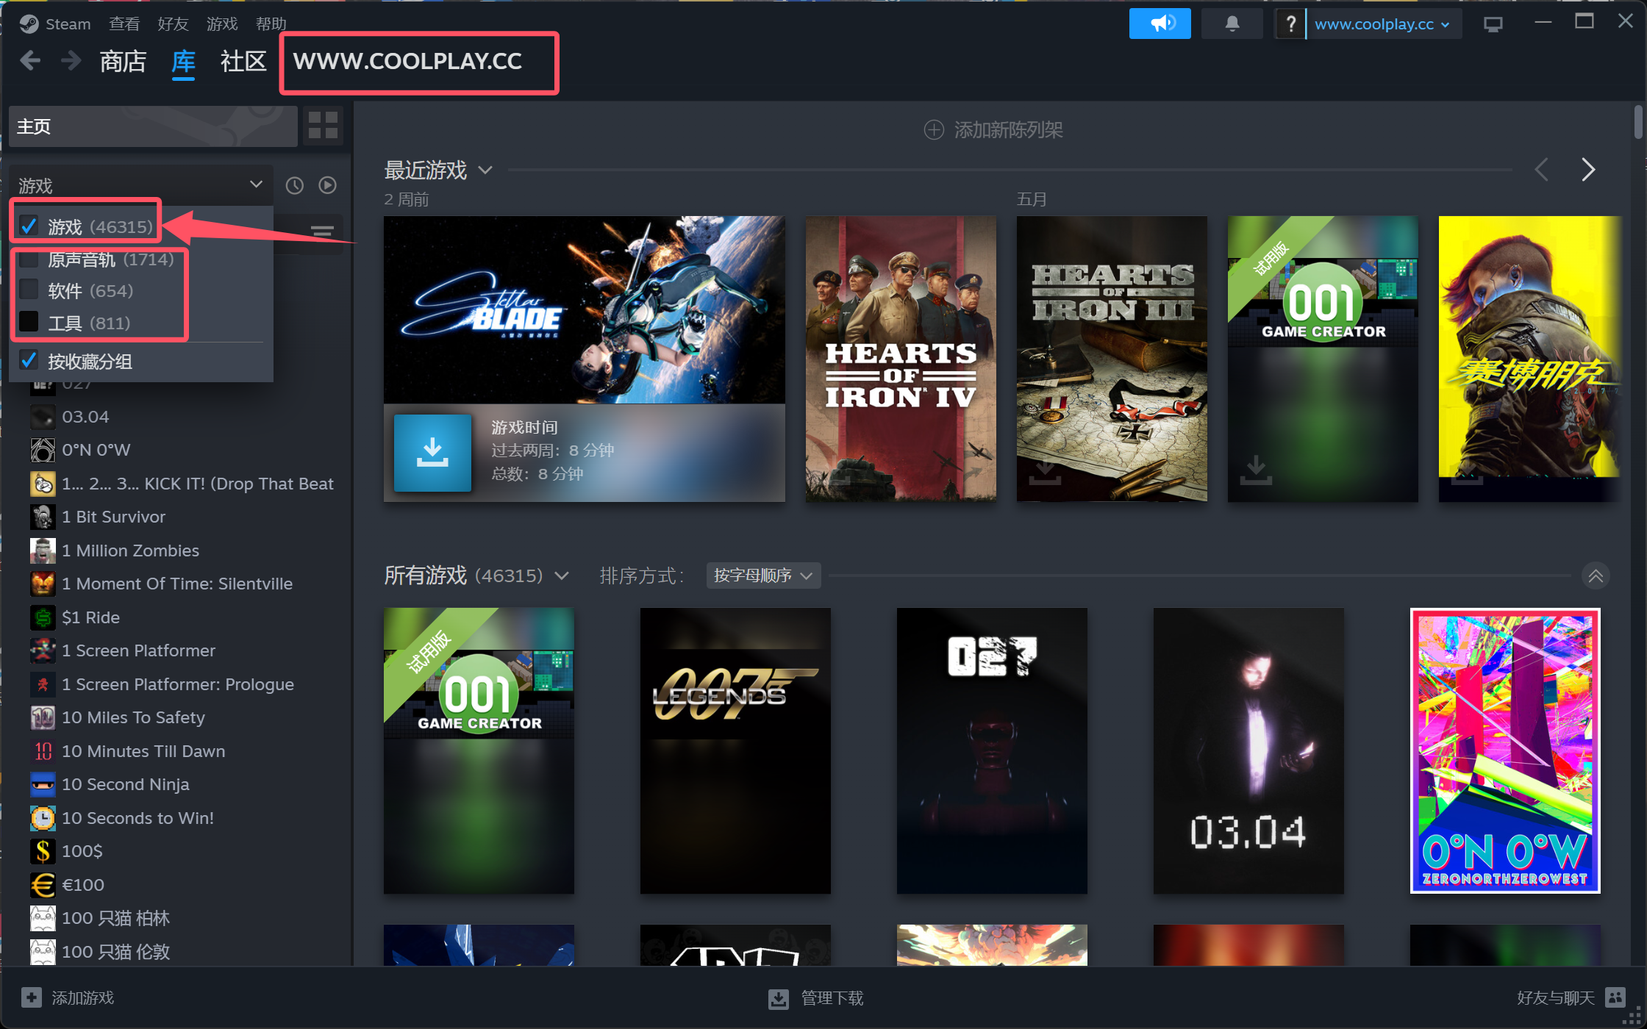This screenshot has width=1647, height=1029.
Task: Open 赛博朋克 2077 cover
Action: (x=1529, y=359)
